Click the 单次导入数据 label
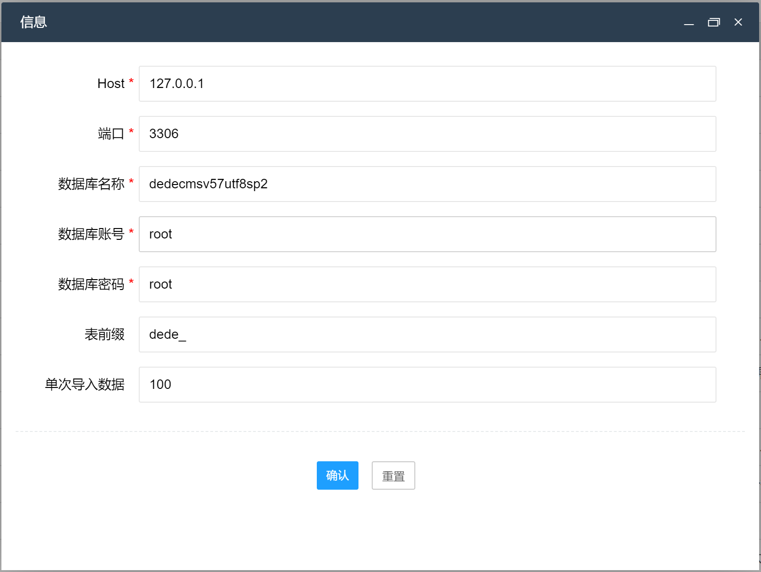761x572 pixels. (x=84, y=385)
